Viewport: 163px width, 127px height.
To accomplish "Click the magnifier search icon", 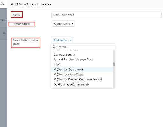I will [x=54, y=47].
